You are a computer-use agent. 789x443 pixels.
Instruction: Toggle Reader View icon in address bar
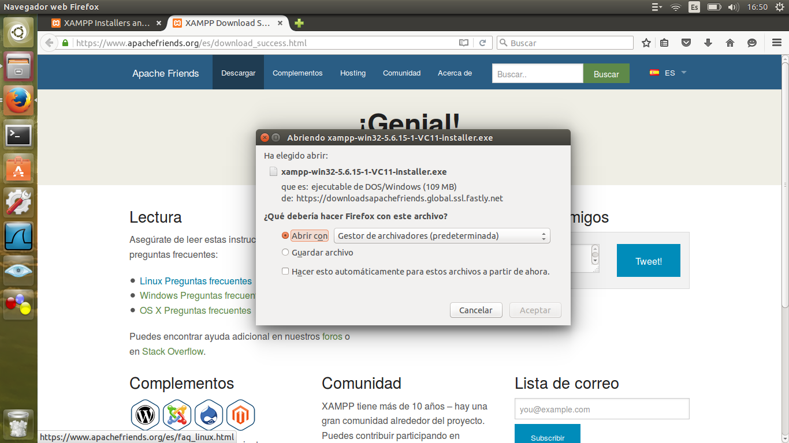click(464, 43)
